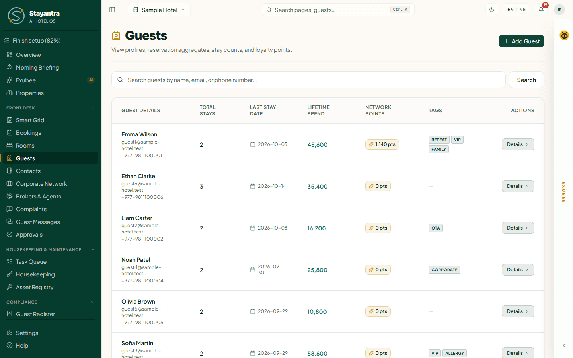
Task: Click Emma Wilson's 1,140 pts badge
Action: click(x=382, y=144)
